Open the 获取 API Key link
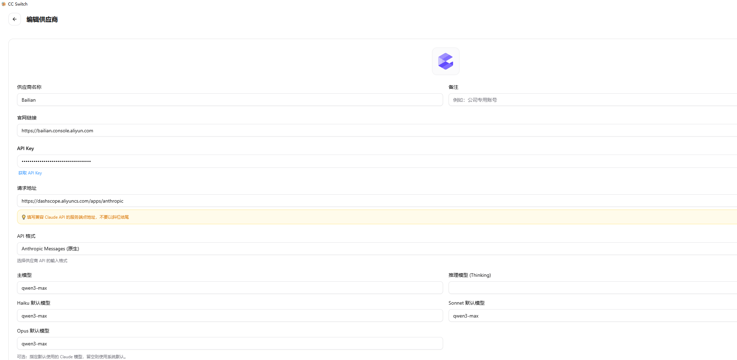Screen dimensions: 737x360 tap(30, 173)
